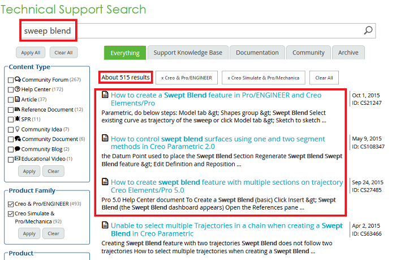Click the Help Center question mark icon
Screen dimensions: 396x260
(x=17, y=89)
